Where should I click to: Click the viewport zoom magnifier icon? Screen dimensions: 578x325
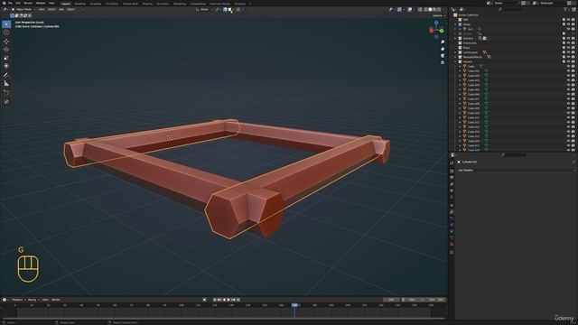[443, 42]
